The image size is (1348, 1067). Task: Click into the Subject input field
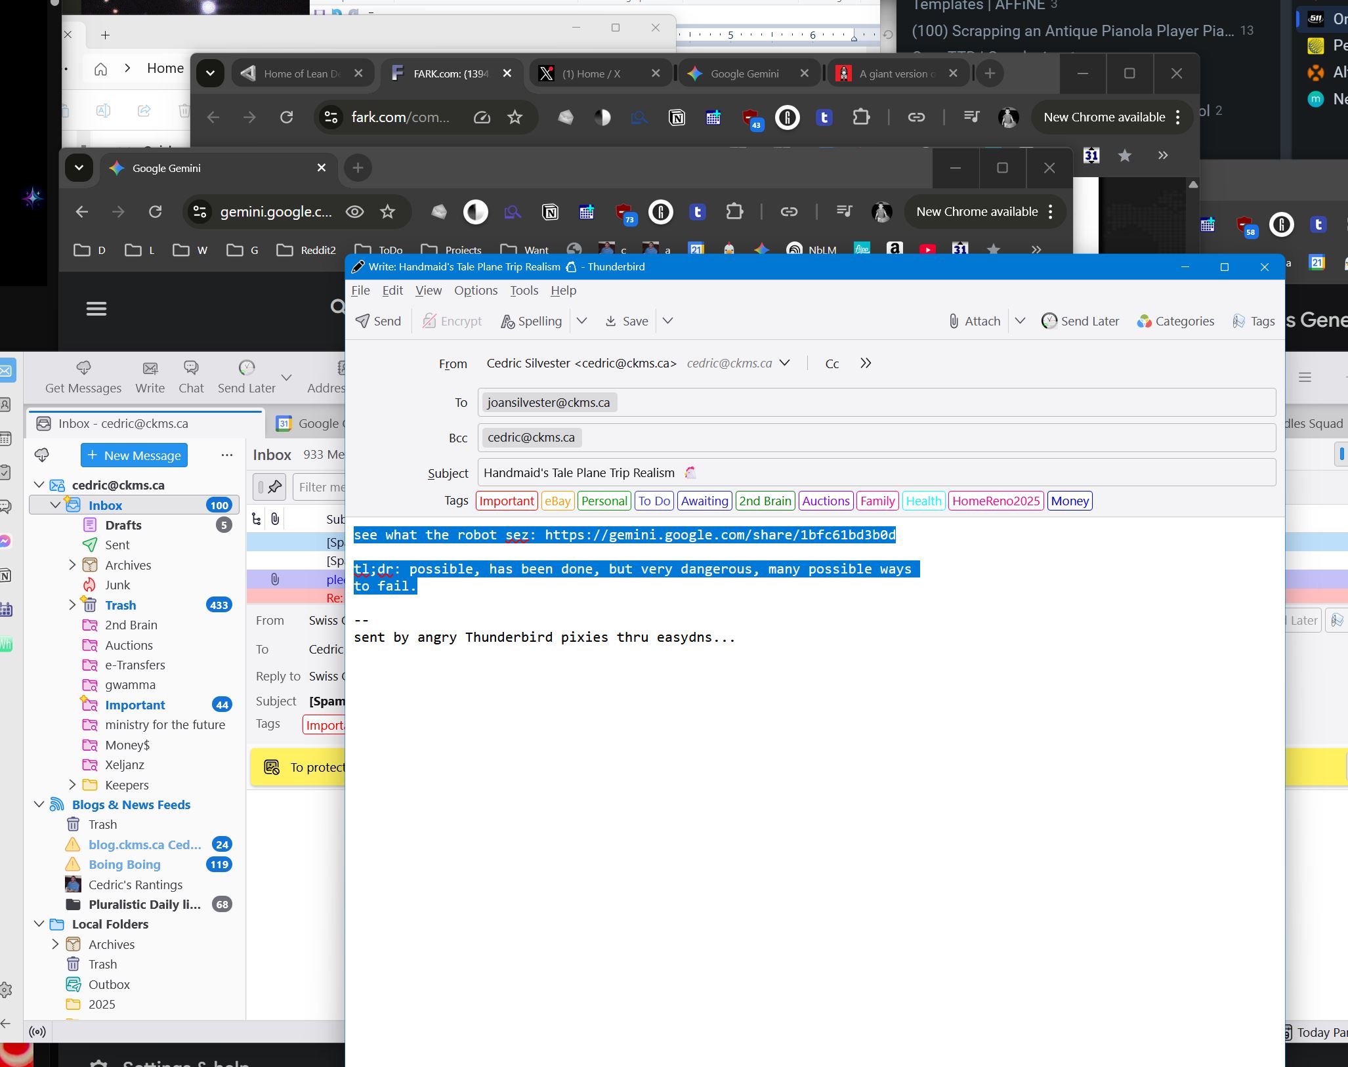pyautogui.click(x=919, y=472)
